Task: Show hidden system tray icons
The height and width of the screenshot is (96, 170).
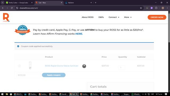Action: coord(143,94)
